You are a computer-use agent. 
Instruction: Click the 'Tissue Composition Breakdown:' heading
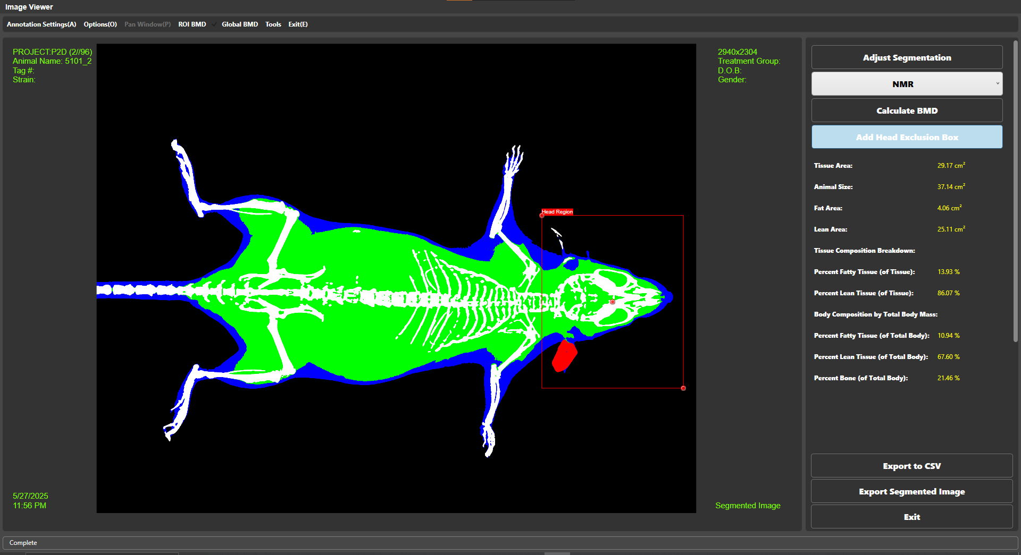point(864,251)
